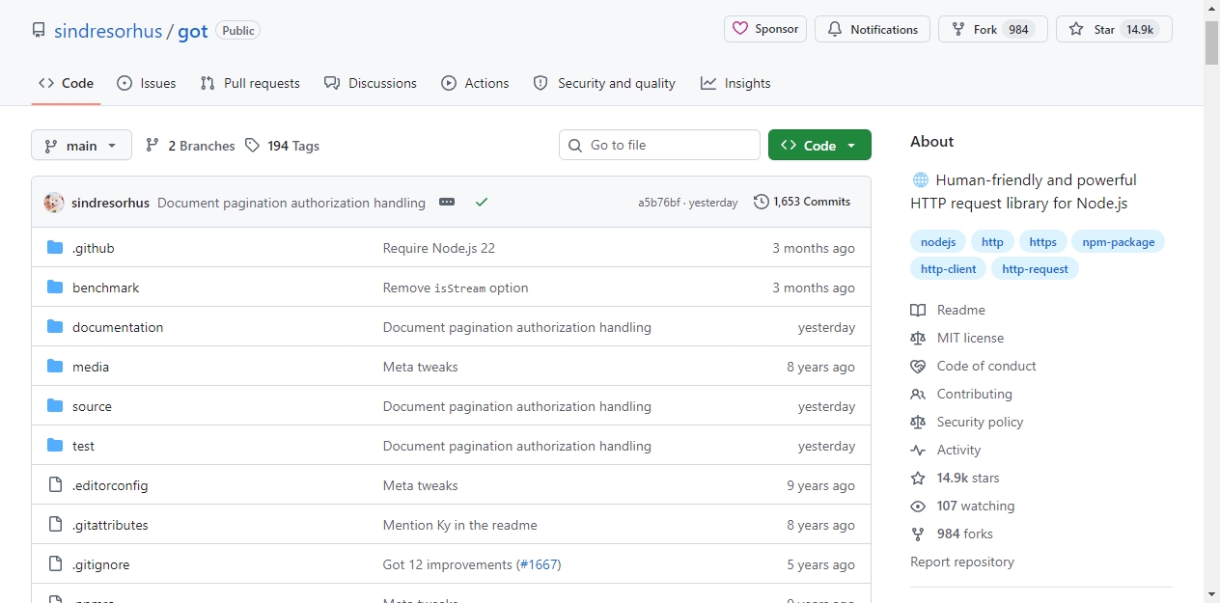This screenshot has height=603, width=1220.
Task: Click the nodejs topic tag
Action: tap(937, 242)
